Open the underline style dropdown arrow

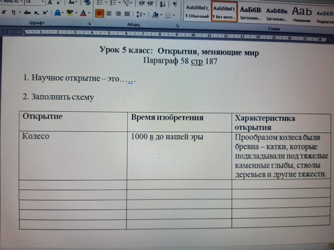(20, 13)
